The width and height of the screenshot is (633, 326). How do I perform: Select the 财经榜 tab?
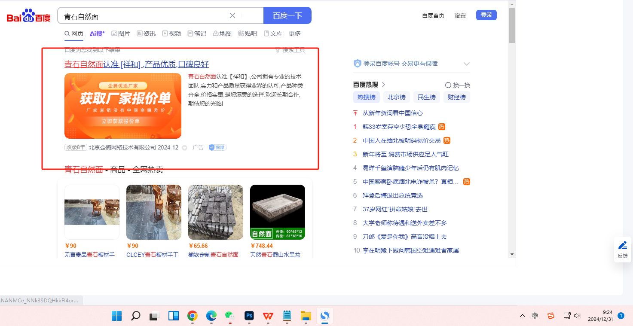457,97
